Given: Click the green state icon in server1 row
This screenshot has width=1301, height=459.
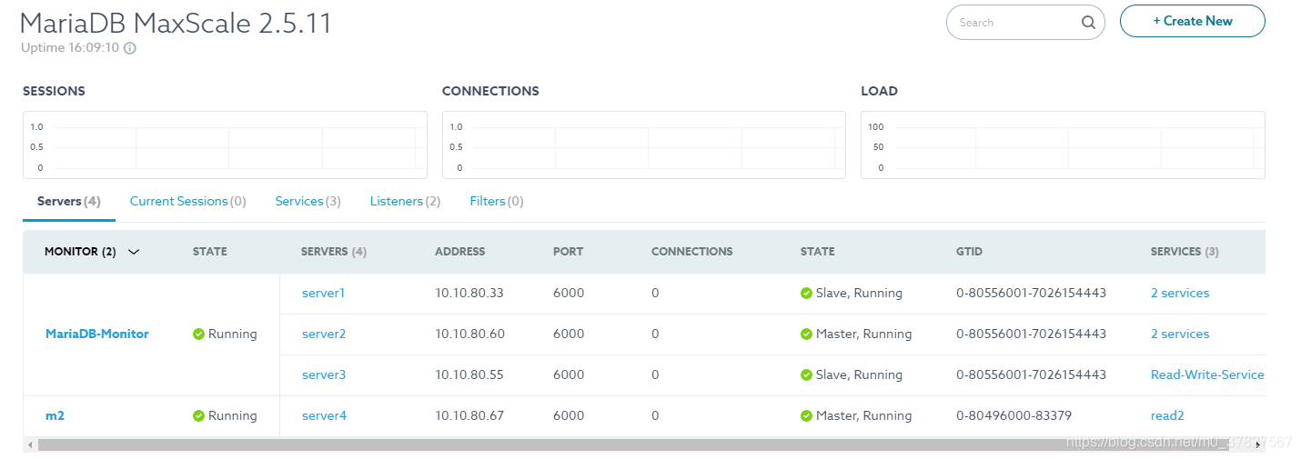Looking at the screenshot, I should point(806,293).
